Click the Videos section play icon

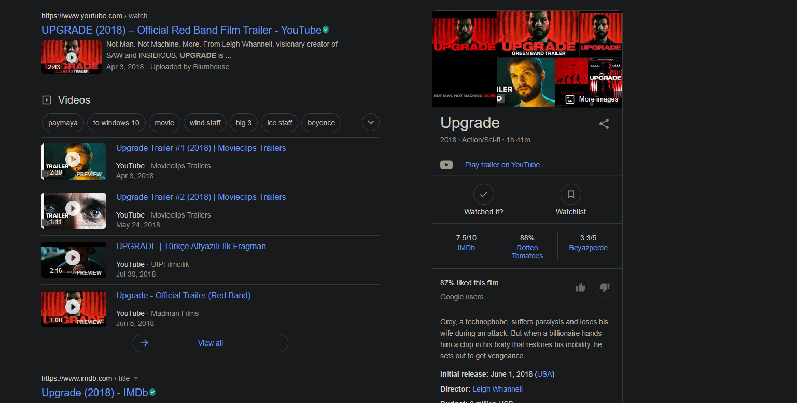click(47, 100)
